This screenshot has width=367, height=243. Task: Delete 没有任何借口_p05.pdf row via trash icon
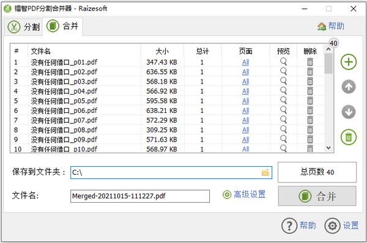pos(310,101)
